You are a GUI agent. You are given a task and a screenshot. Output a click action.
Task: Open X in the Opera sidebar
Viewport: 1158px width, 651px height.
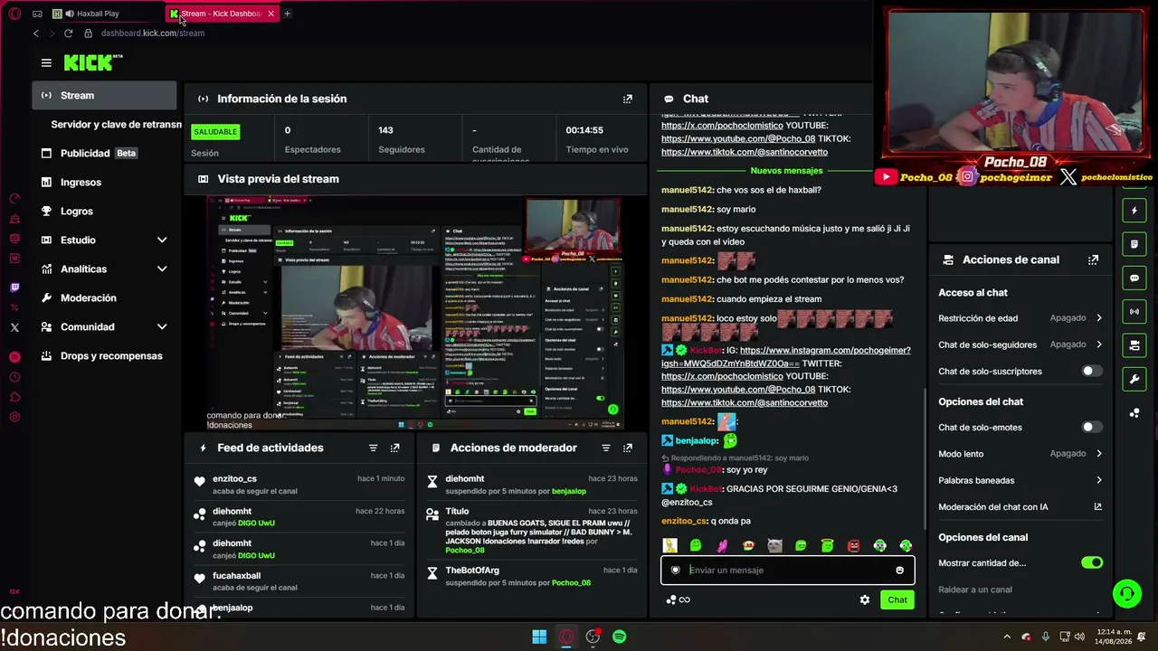pyautogui.click(x=14, y=327)
